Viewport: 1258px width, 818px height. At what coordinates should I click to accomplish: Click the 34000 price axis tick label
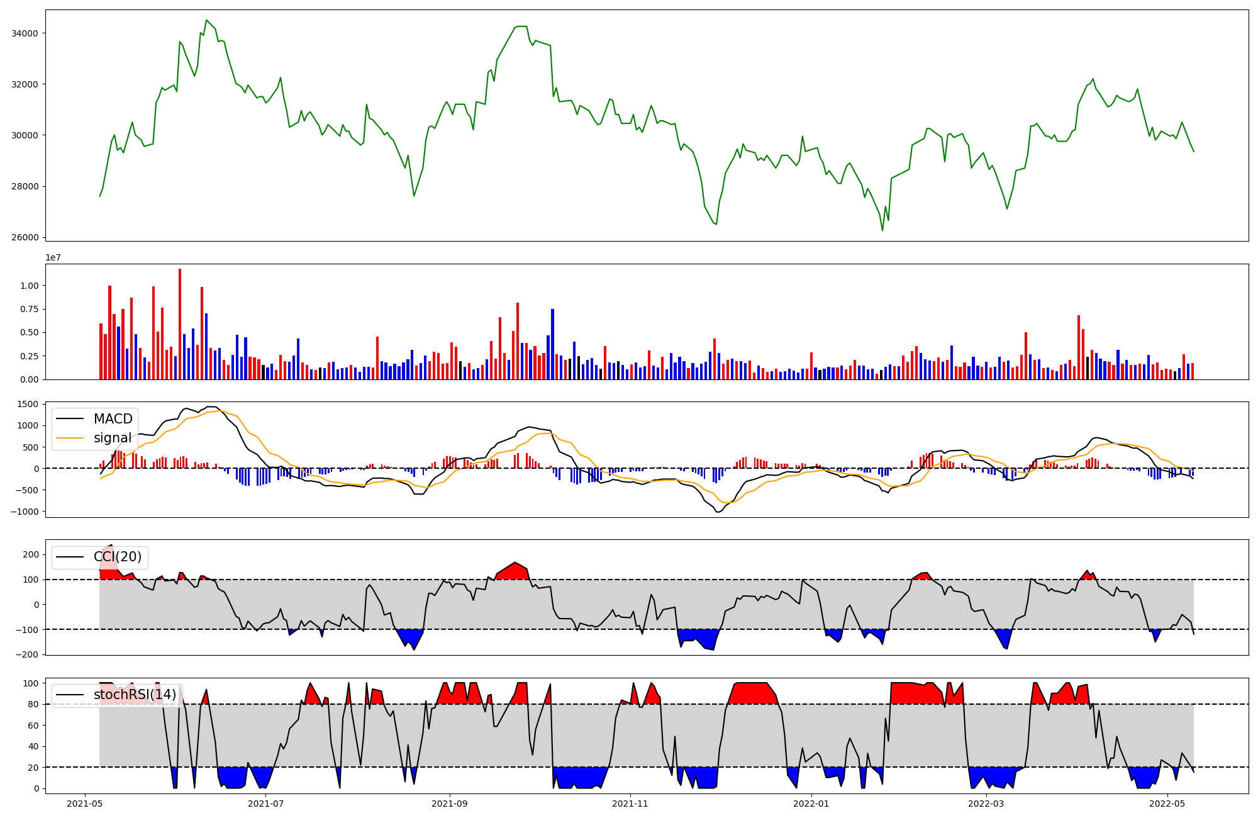[x=25, y=33]
